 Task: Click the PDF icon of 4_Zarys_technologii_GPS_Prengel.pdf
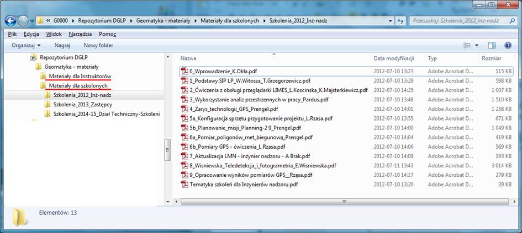(x=185, y=109)
